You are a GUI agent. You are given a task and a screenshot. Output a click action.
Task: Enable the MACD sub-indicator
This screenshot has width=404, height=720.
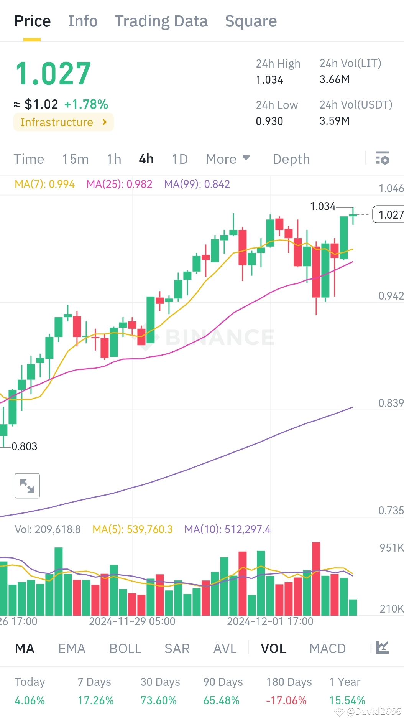point(327,649)
